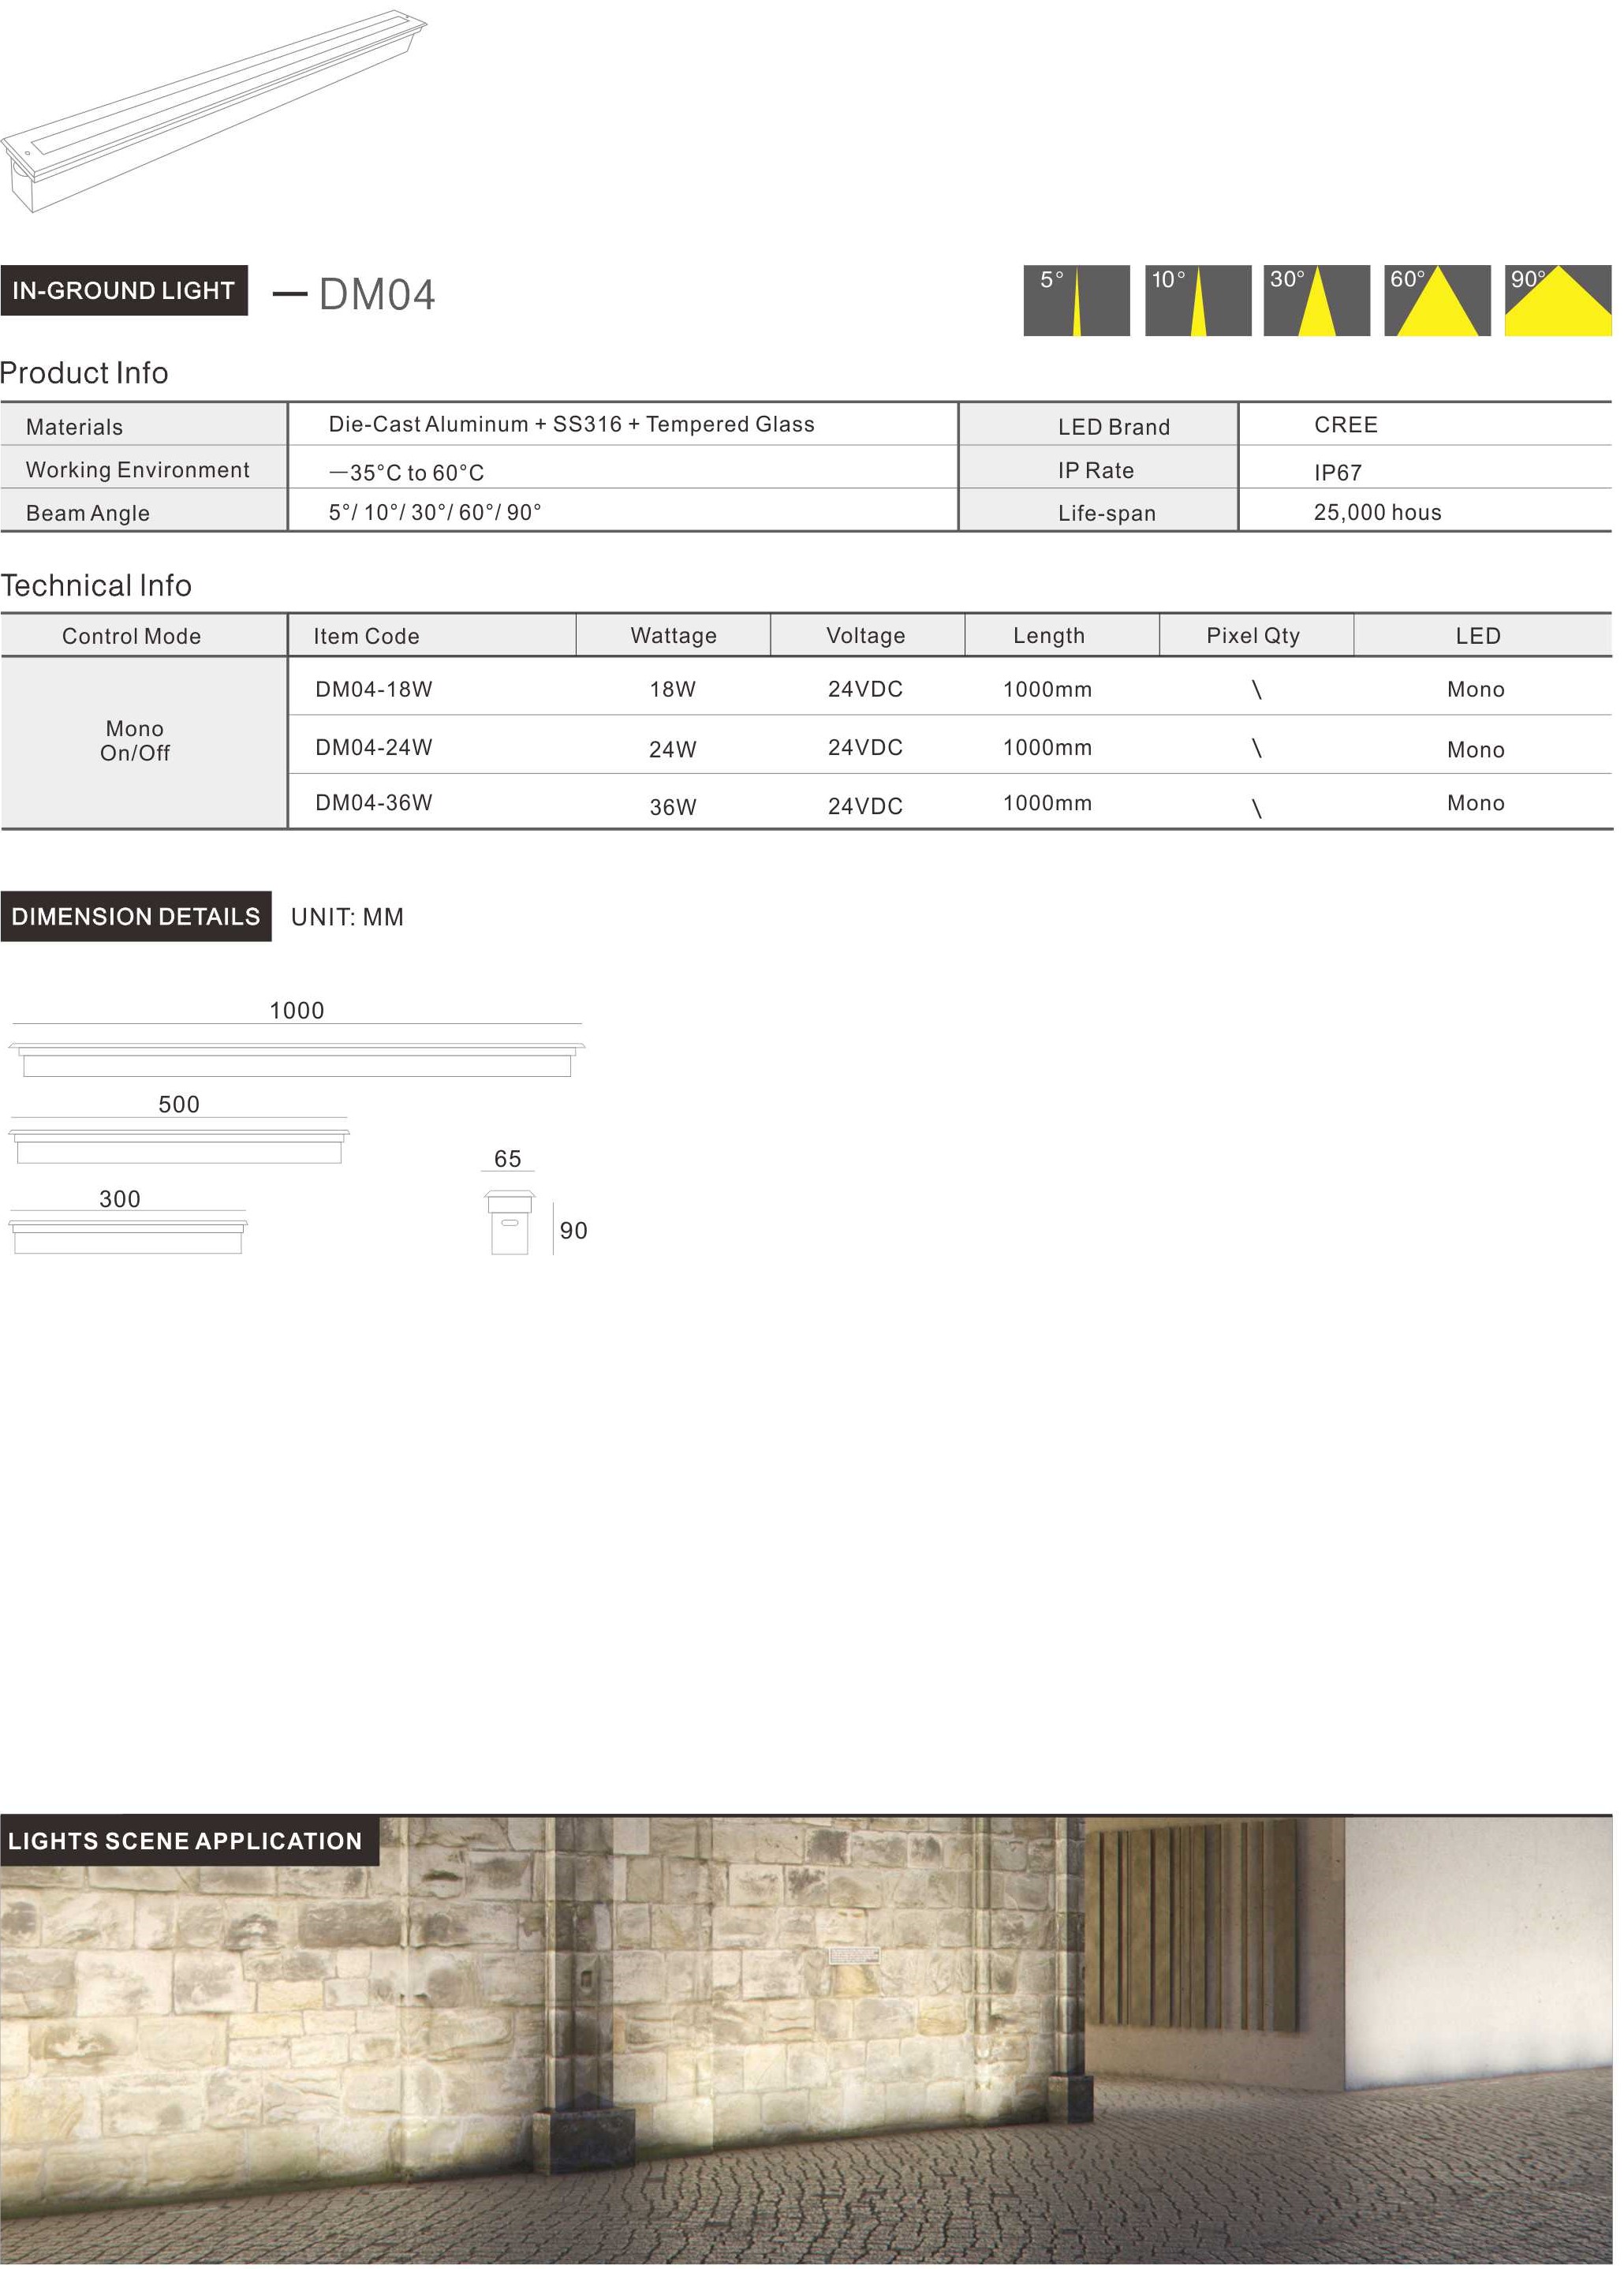Click 24VDC in the DM04-18W row
1624x2269 pixels.
865,689
